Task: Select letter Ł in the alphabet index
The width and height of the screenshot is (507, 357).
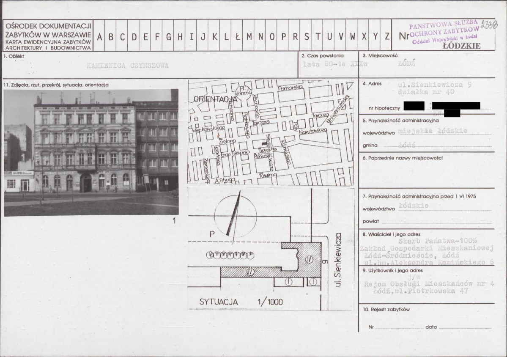Action: pyautogui.click(x=238, y=36)
